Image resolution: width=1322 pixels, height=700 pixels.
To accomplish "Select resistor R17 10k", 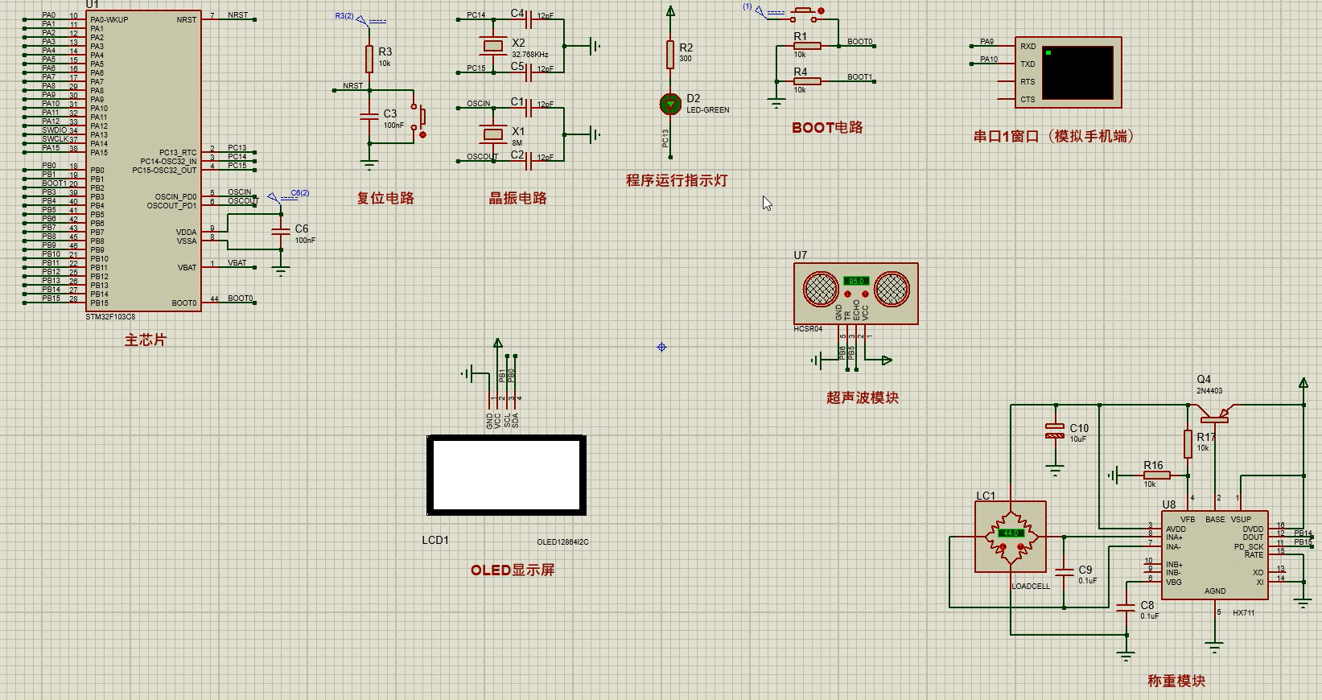I will pos(1188,444).
